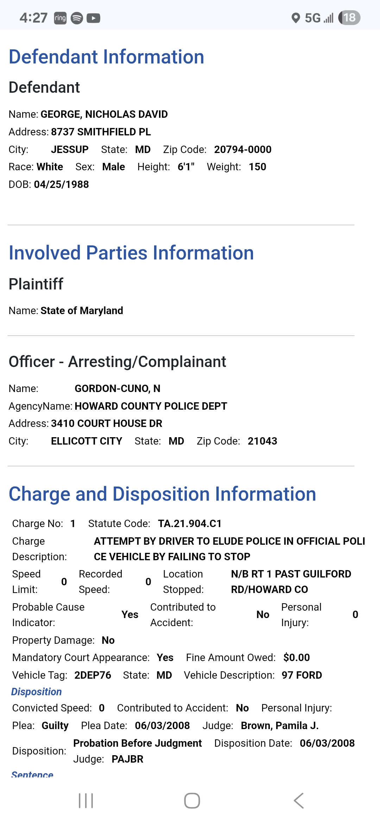Tap the location pin status icon
The image size is (380, 825).
tap(296, 18)
